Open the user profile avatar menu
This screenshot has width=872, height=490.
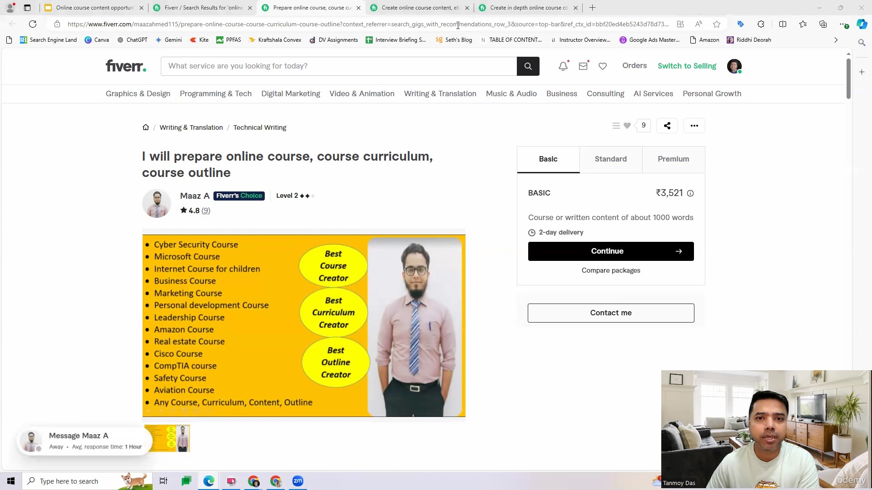click(734, 66)
